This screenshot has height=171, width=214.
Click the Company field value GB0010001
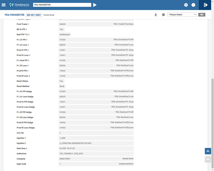65,159
